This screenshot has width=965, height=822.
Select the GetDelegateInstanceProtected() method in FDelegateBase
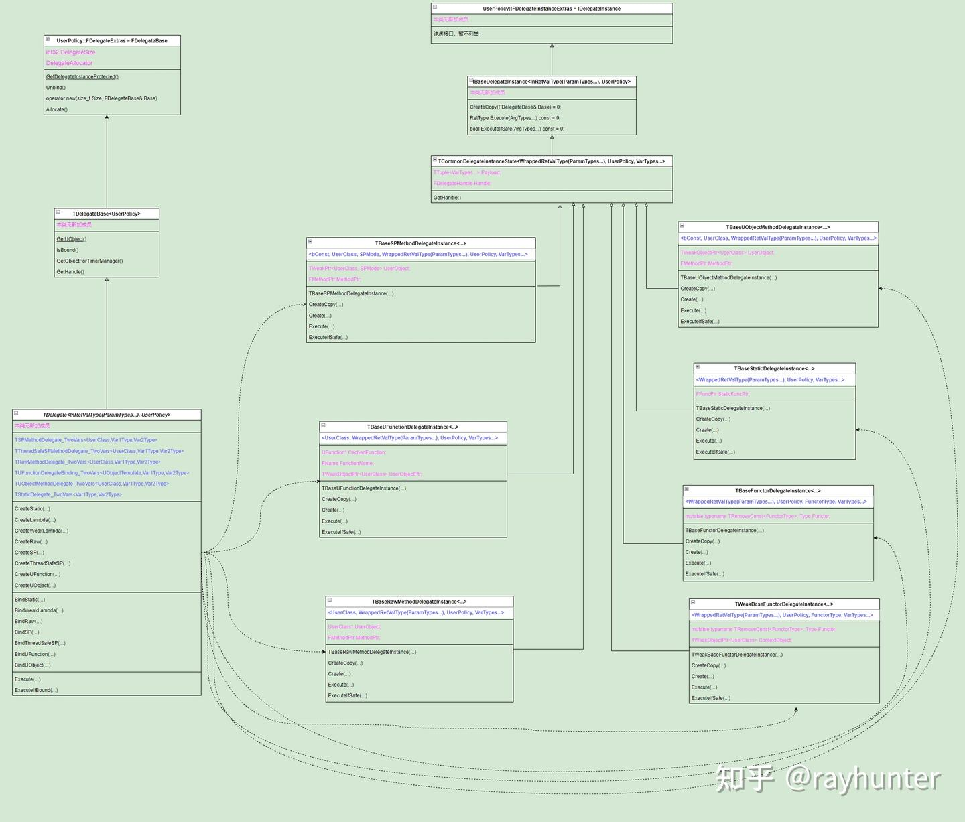(82, 77)
